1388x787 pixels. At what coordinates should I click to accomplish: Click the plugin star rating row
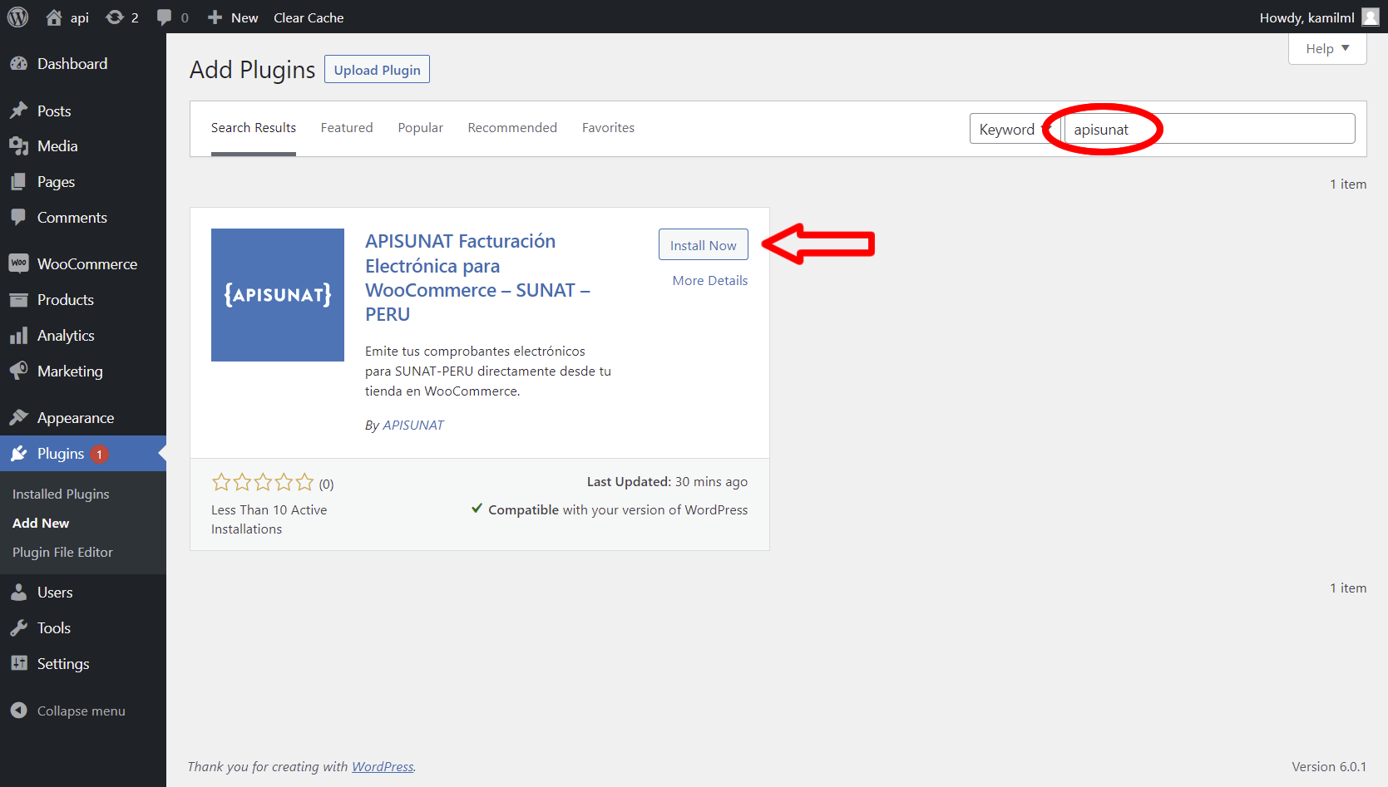pyautogui.click(x=263, y=483)
